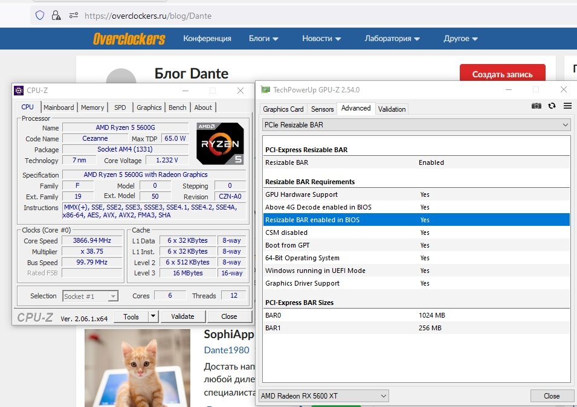This screenshot has width=577, height=407.
Task: Switch to GPU-Z Validation tab
Action: click(392, 109)
